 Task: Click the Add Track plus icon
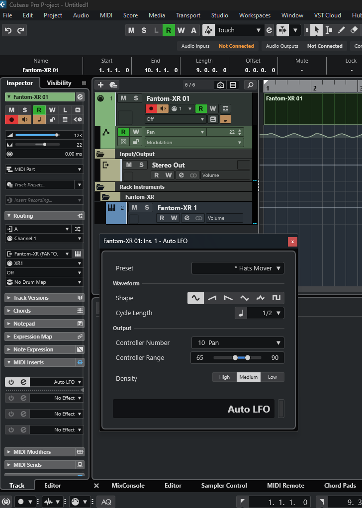[x=101, y=85]
